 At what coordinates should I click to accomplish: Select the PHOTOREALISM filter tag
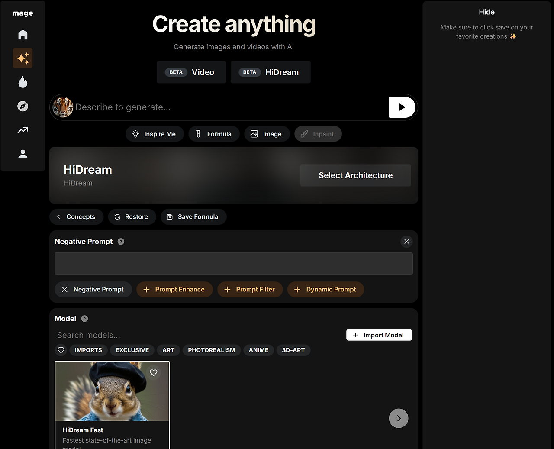212,350
